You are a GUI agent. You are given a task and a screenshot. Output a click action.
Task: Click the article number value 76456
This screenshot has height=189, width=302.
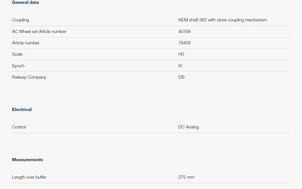(184, 43)
